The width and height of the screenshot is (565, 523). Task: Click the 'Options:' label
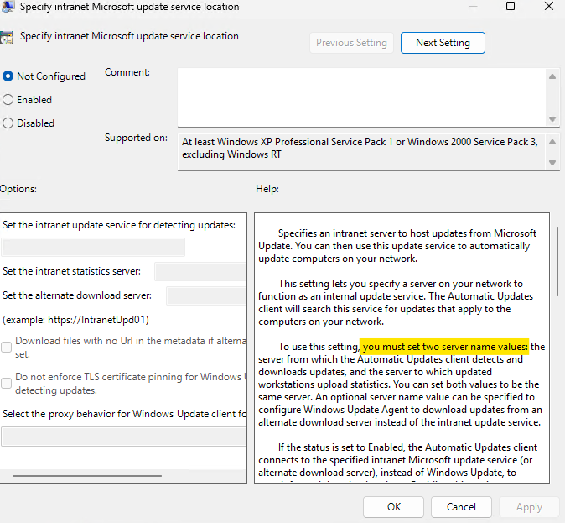pyautogui.click(x=18, y=189)
